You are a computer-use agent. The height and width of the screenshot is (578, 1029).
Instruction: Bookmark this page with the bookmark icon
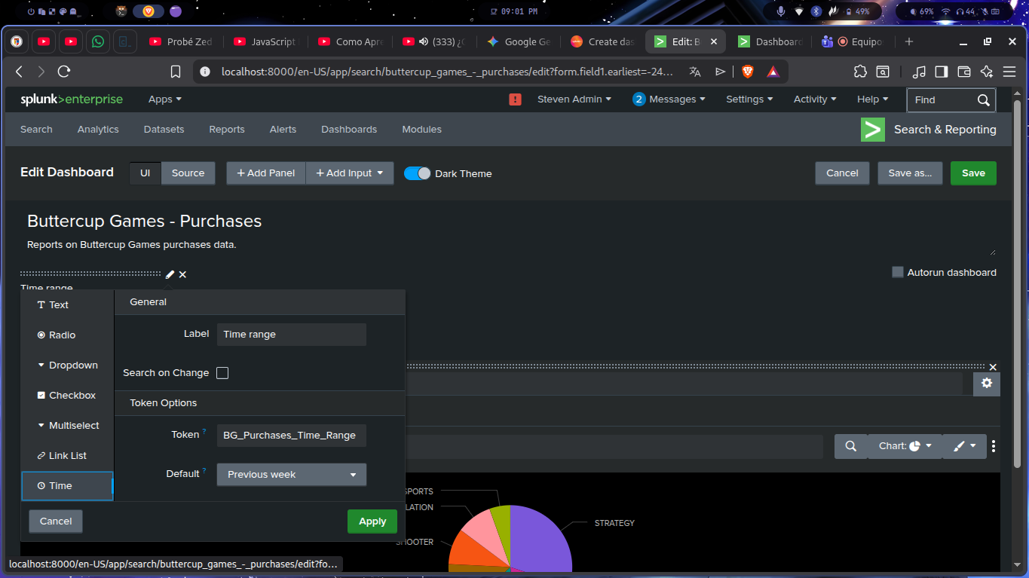tap(176, 72)
